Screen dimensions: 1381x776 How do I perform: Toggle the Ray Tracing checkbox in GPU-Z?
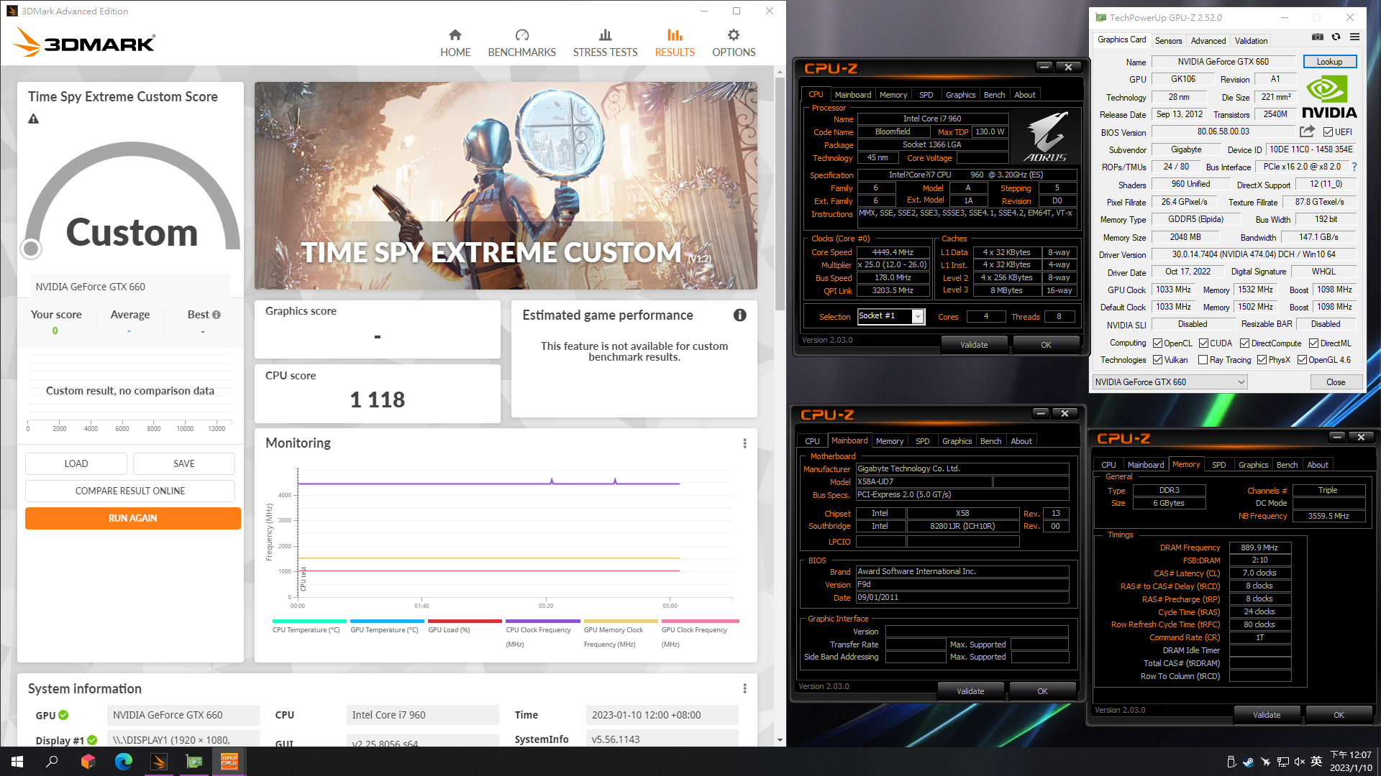[1203, 360]
